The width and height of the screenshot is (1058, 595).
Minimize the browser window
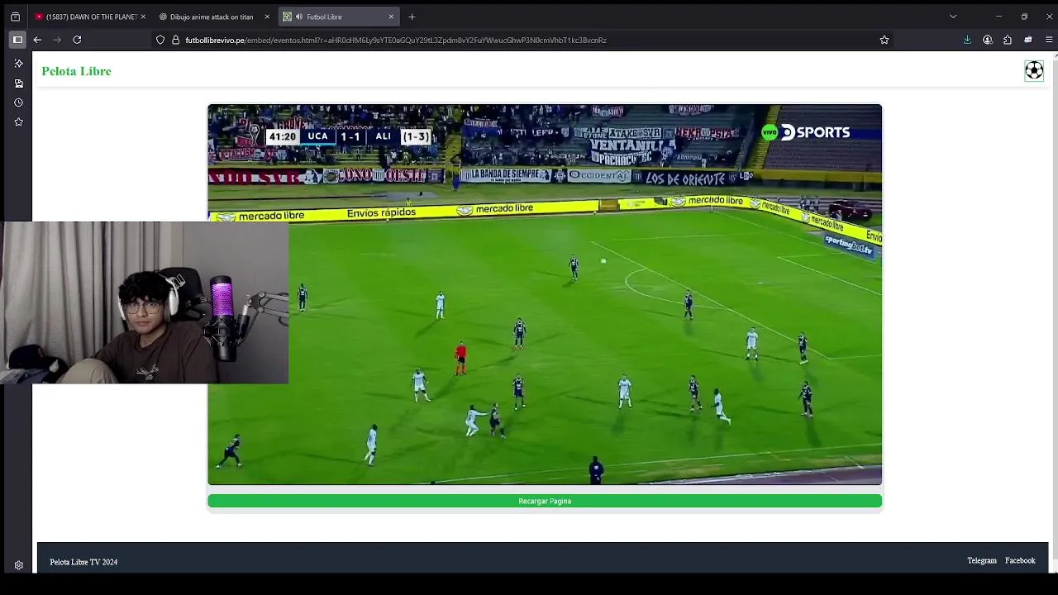coord(998,17)
